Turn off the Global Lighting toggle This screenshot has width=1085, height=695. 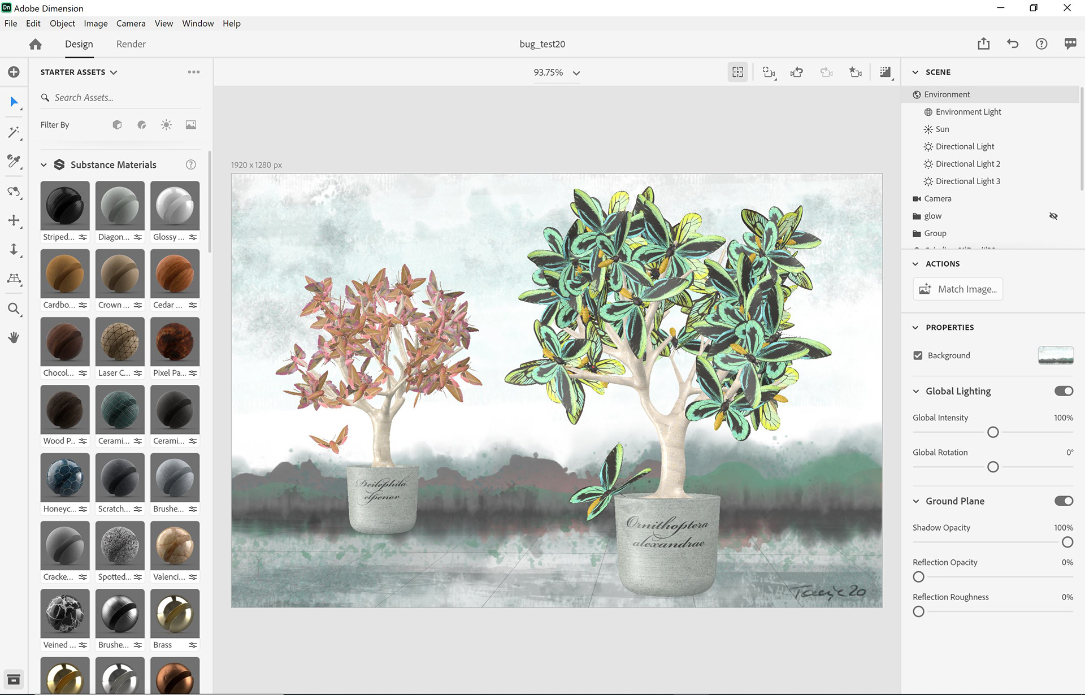[x=1063, y=391]
